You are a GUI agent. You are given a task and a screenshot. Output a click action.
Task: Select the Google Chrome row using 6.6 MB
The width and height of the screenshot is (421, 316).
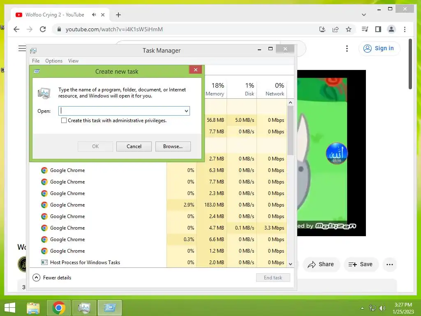[x=158, y=239]
